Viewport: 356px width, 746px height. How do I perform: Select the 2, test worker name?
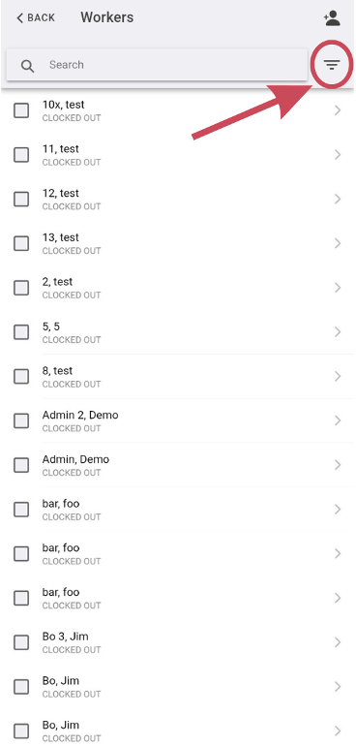point(57,282)
